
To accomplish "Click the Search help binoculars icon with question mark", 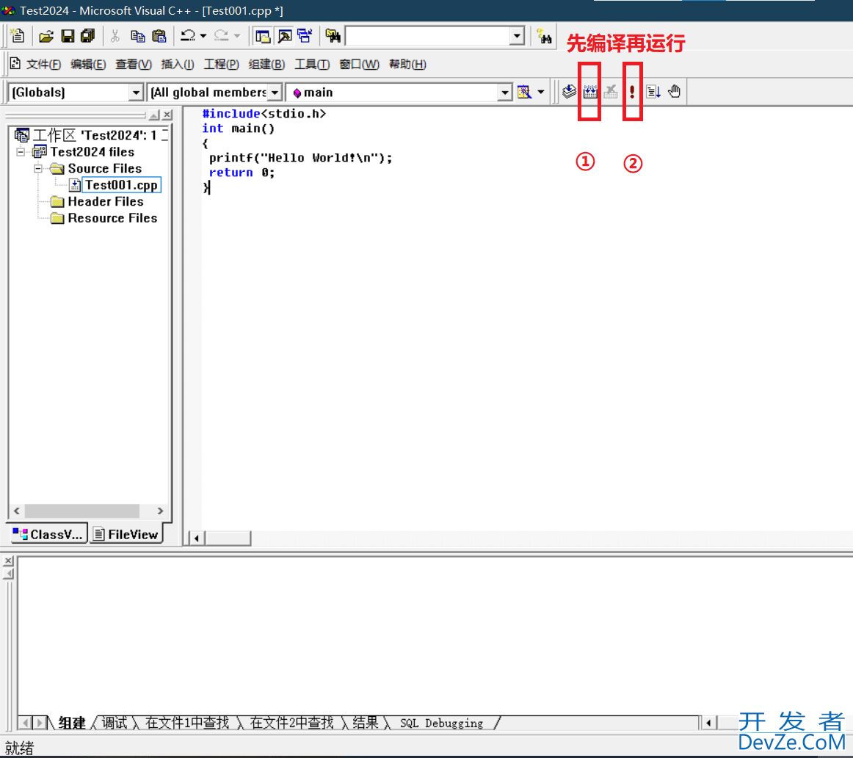I will [x=543, y=37].
